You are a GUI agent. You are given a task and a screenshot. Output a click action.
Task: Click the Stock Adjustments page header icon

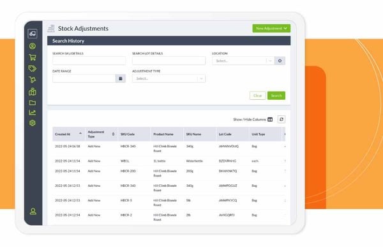point(51,28)
